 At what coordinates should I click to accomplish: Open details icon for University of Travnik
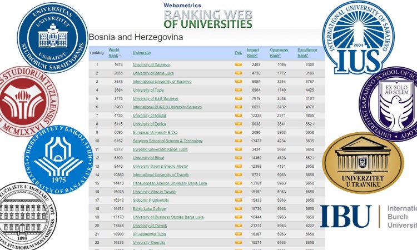tap(239, 226)
